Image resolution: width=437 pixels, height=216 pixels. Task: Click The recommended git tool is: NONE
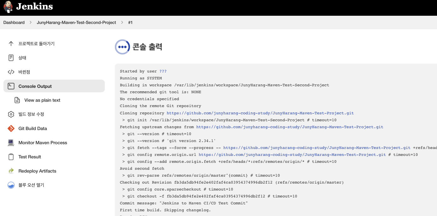tap(160, 92)
